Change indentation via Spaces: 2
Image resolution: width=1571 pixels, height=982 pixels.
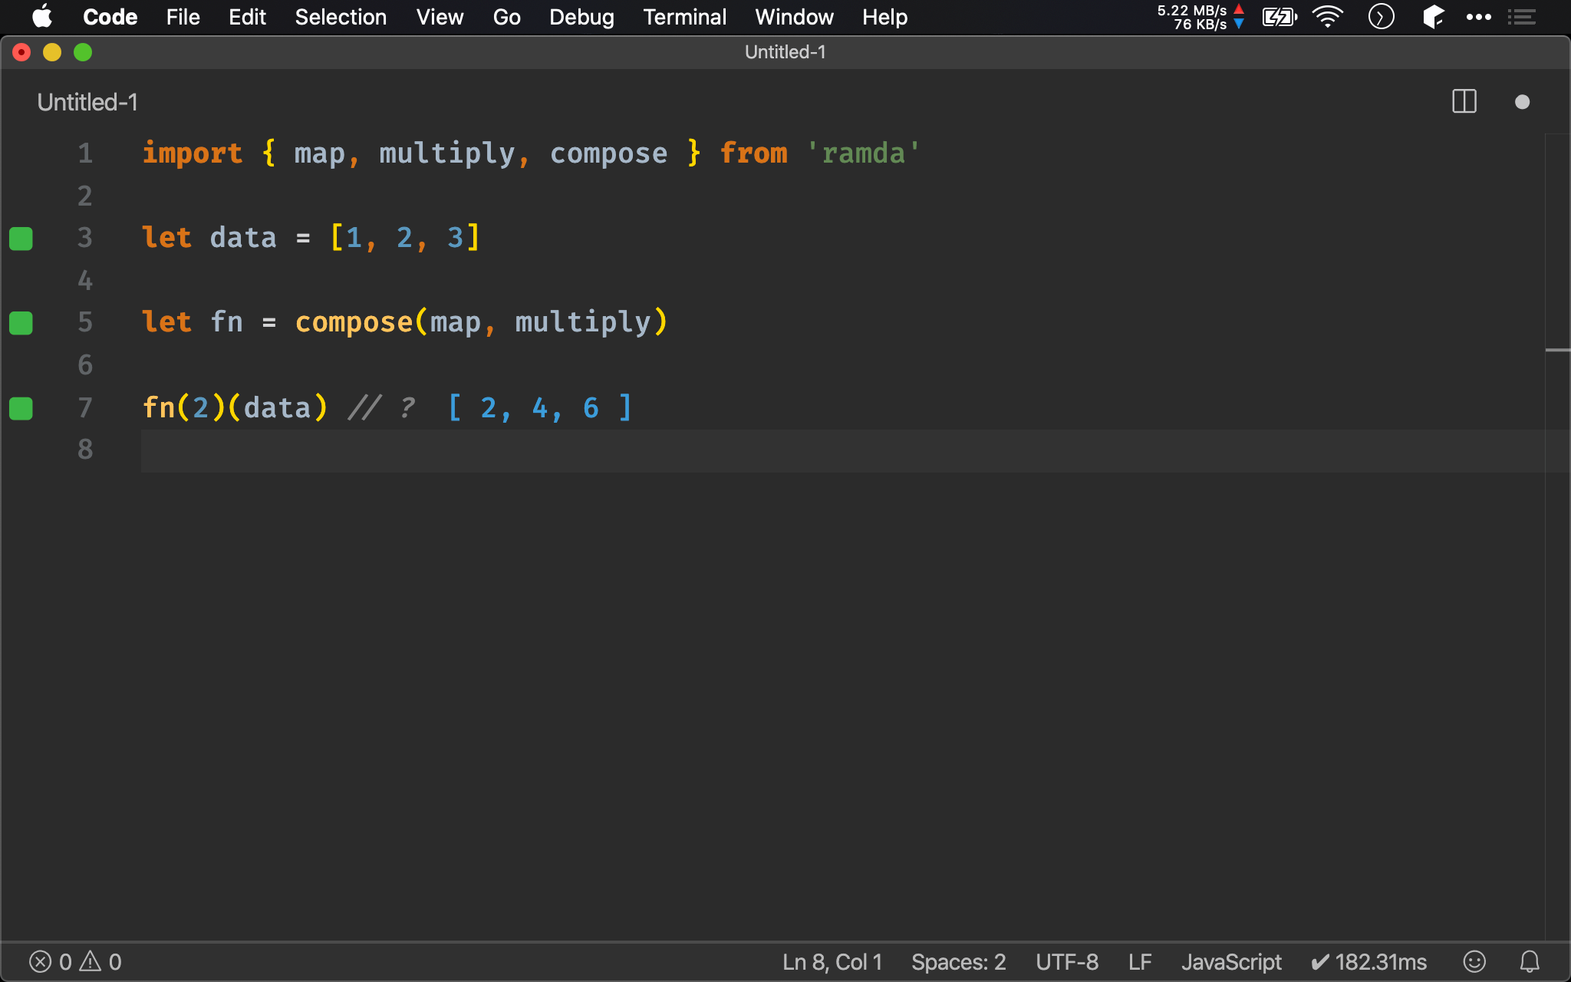pos(958,962)
